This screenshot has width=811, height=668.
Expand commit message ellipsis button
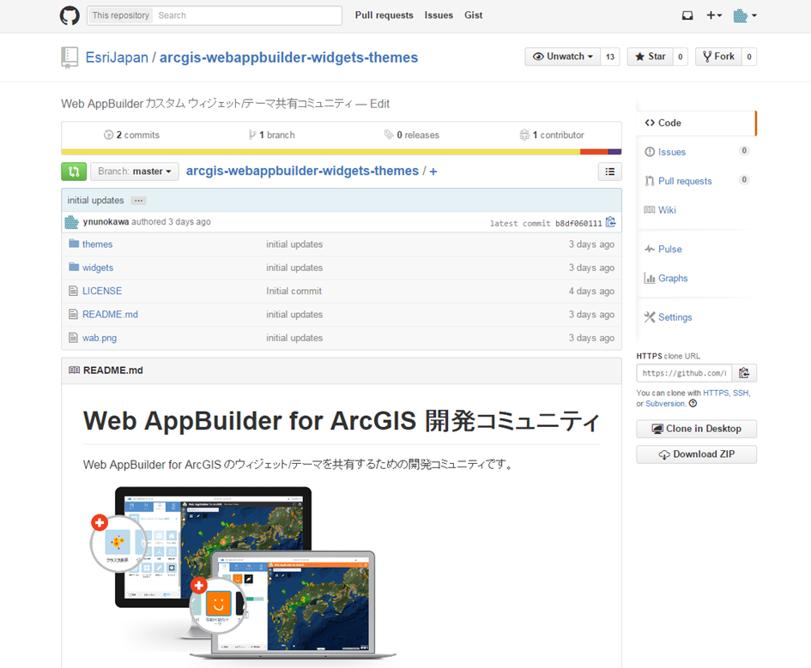tap(139, 201)
